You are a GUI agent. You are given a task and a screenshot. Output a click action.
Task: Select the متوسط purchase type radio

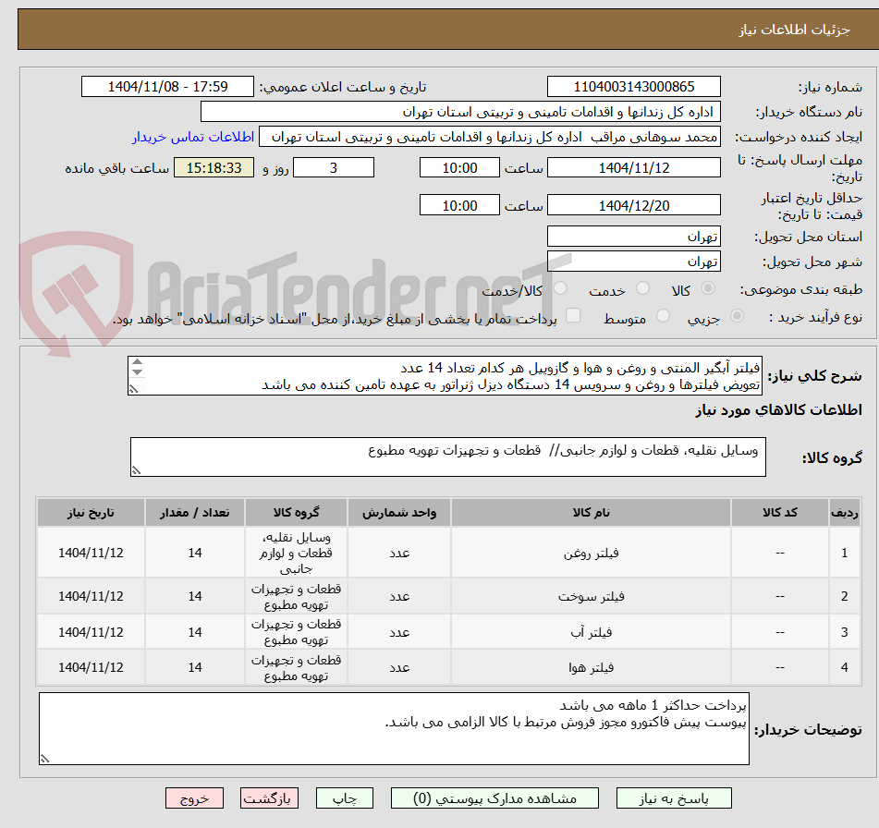(663, 316)
